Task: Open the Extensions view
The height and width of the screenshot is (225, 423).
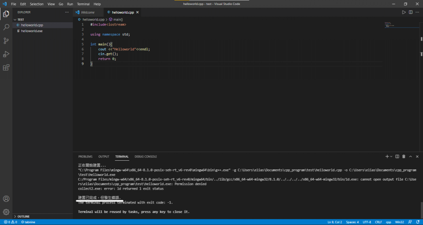Action: [x=6, y=67]
